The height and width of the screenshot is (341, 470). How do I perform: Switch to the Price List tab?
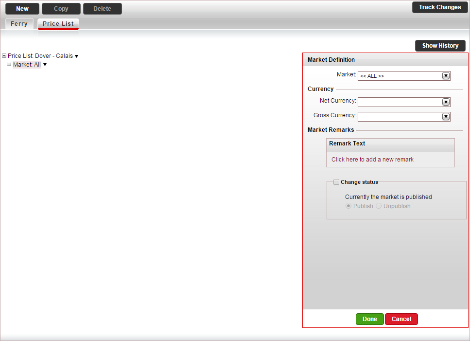[58, 24]
